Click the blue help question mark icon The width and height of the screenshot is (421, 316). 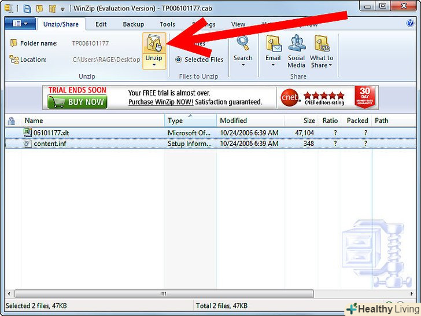coord(410,23)
